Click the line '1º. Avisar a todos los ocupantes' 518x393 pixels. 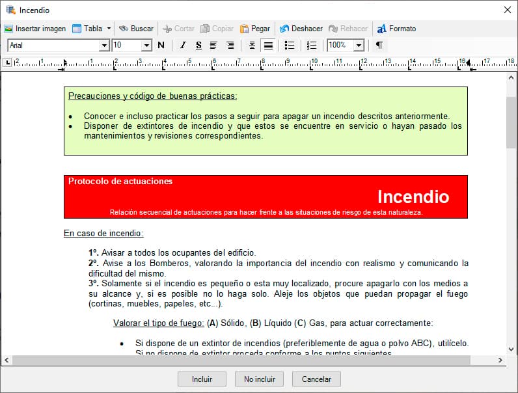pos(172,252)
